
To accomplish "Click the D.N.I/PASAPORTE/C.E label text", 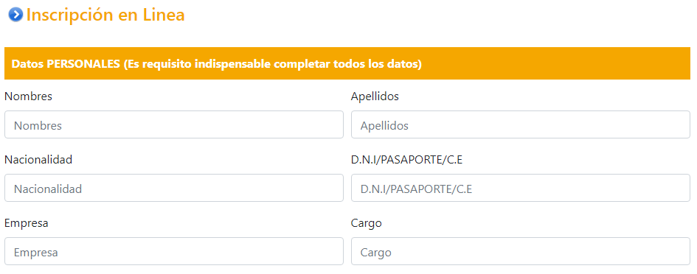I will pos(406,160).
